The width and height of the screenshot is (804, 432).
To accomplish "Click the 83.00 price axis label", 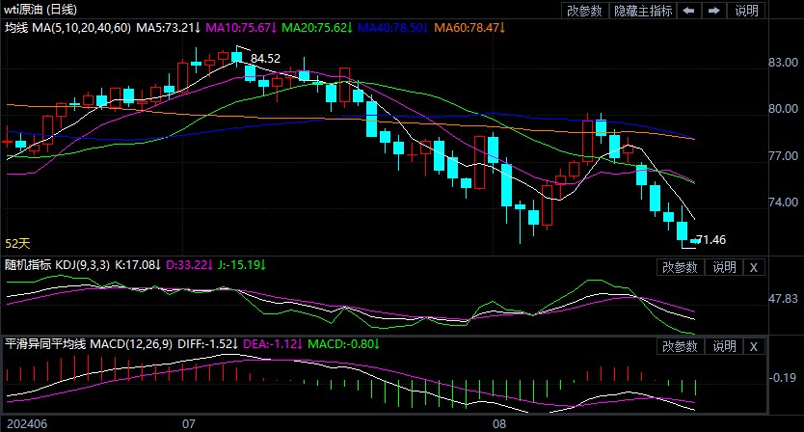I will (783, 63).
